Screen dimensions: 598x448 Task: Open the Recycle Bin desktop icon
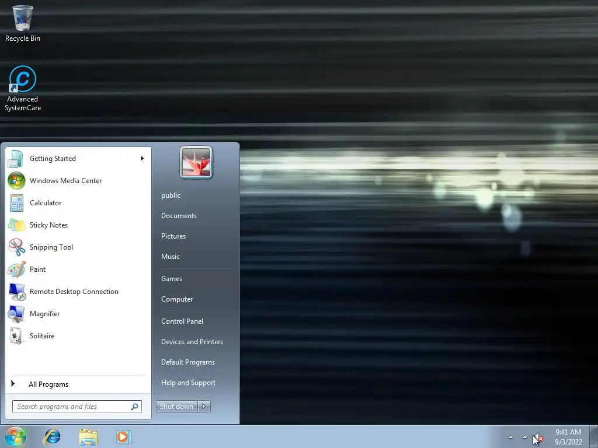(23, 23)
